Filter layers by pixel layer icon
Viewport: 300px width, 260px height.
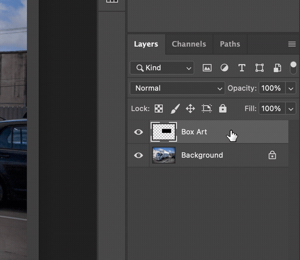tap(207, 68)
